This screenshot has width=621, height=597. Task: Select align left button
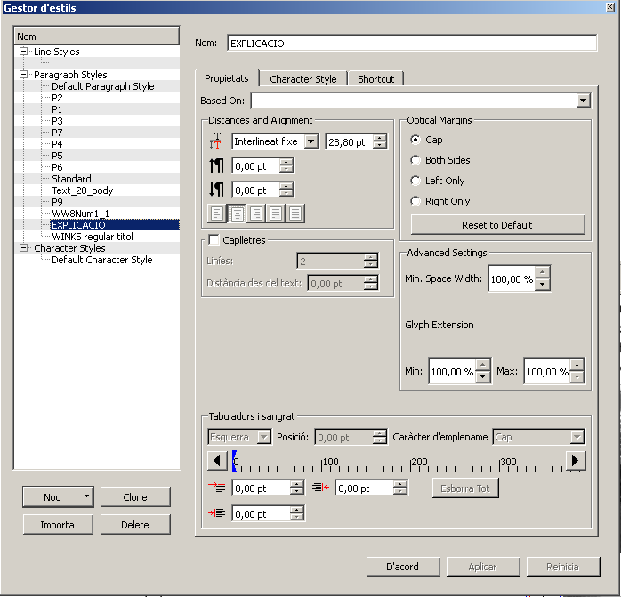click(x=217, y=214)
